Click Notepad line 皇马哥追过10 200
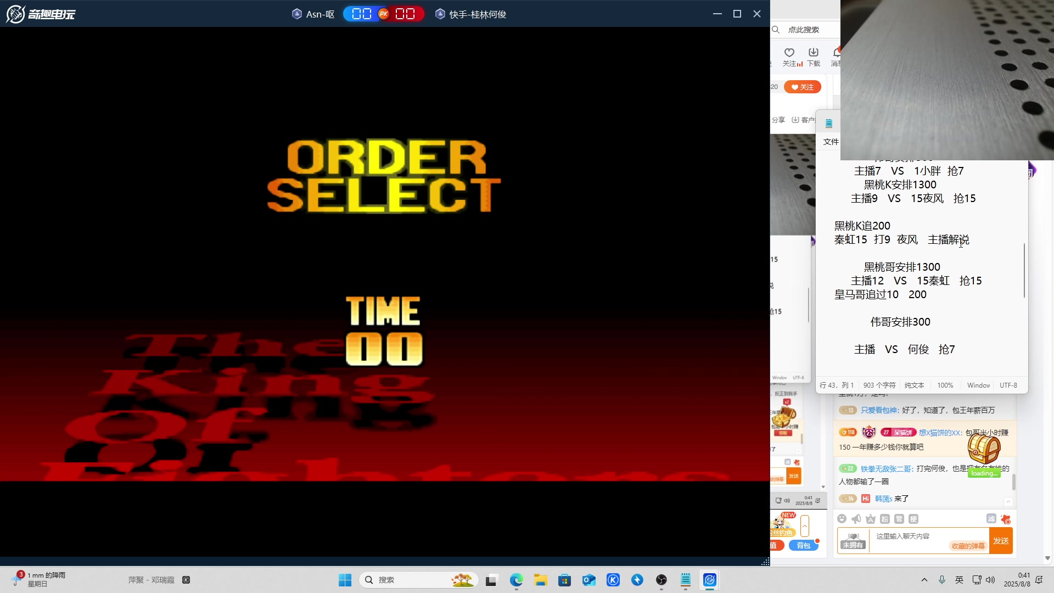 click(x=881, y=294)
